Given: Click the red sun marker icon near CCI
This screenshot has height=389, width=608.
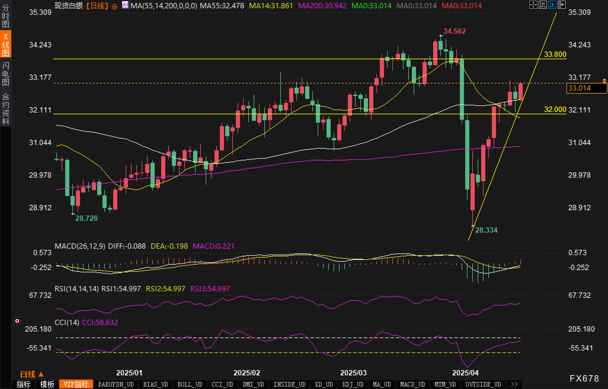Looking at the screenshot, I should (x=17, y=321).
